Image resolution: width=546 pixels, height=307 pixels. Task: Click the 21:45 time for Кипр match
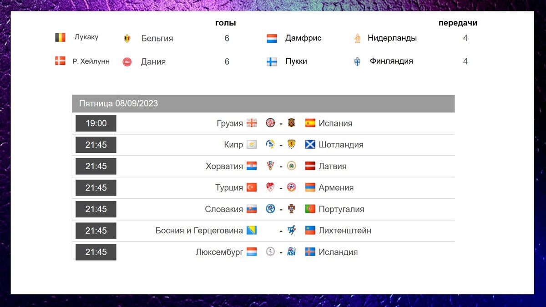(96, 145)
